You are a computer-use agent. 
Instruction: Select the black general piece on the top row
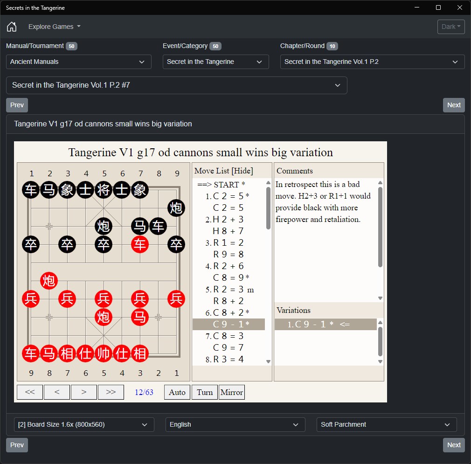(x=104, y=190)
